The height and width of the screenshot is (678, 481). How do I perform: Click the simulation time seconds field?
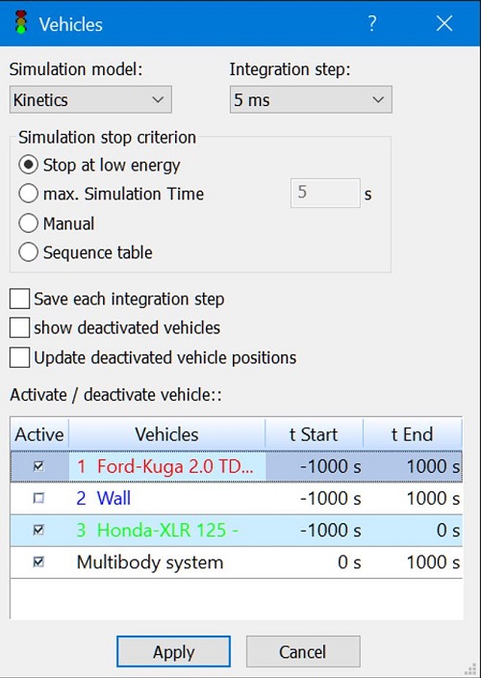coord(325,193)
